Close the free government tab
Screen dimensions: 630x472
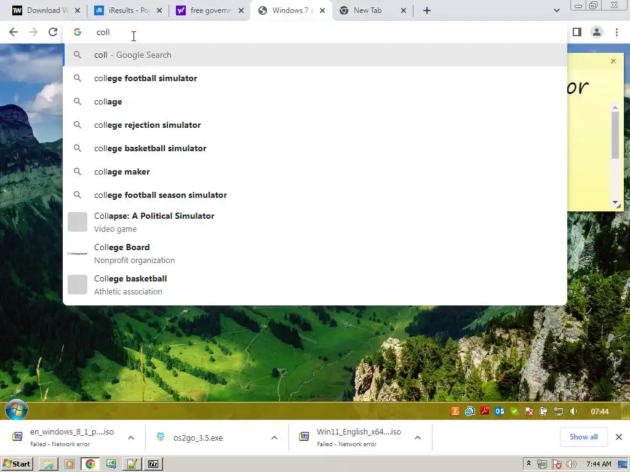tap(241, 11)
